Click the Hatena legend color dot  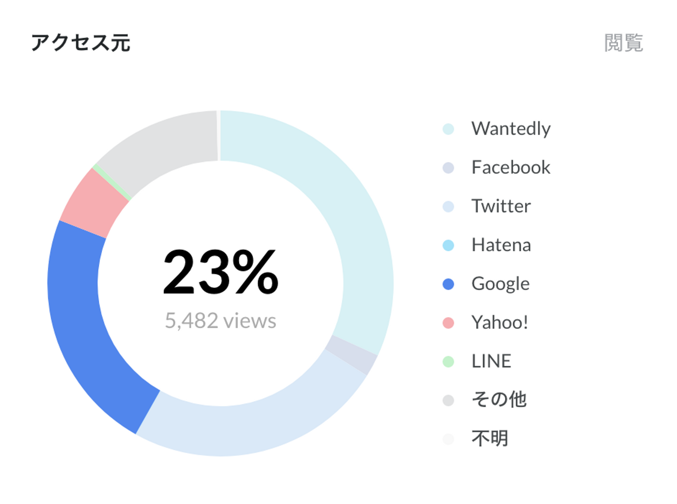448,245
